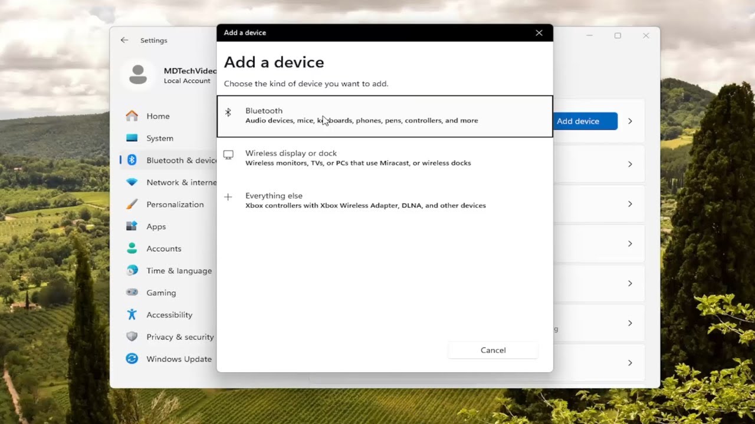Select Wireless display or dock option
Image resolution: width=755 pixels, height=424 pixels.
(x=385, y=158)
